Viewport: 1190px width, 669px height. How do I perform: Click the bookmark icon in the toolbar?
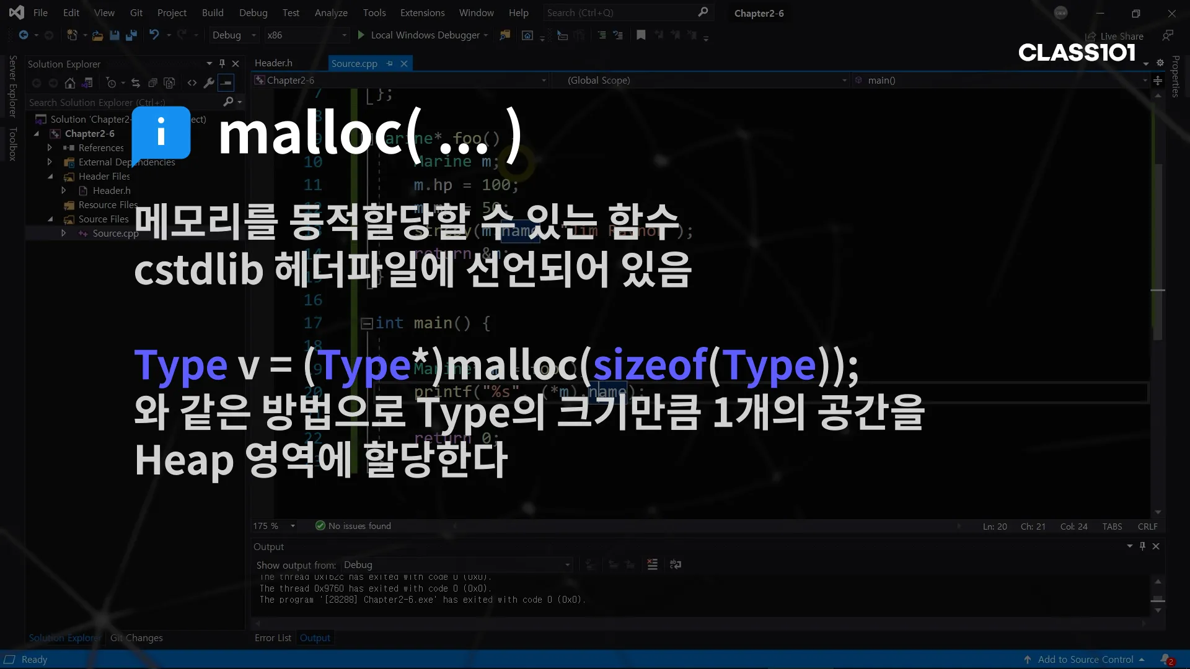[x=641, y=35]
